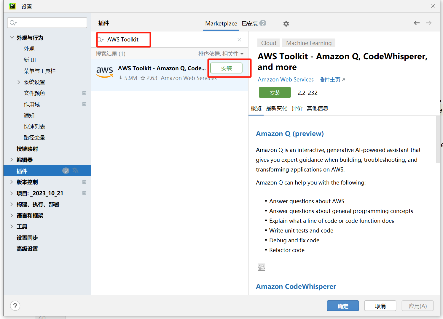Click the plugins settings gear icon
443x319 pixels.
(286, 24)
